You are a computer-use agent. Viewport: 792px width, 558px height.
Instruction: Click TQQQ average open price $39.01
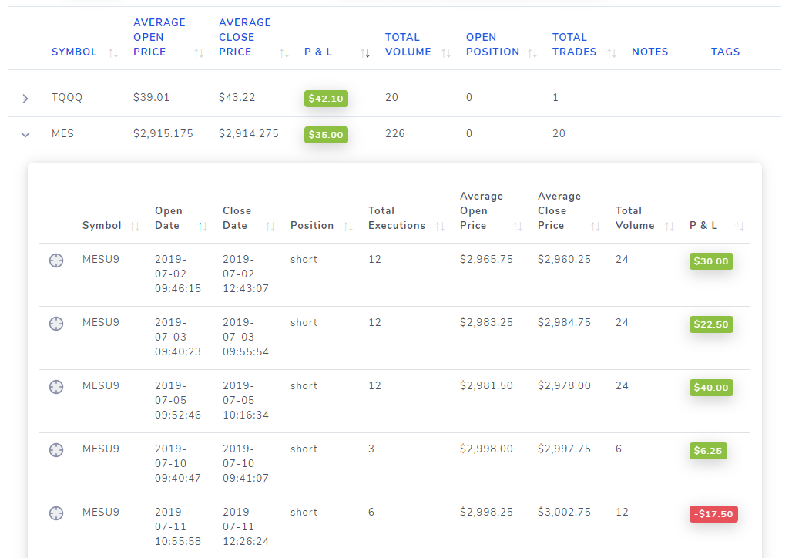point(152,98)
